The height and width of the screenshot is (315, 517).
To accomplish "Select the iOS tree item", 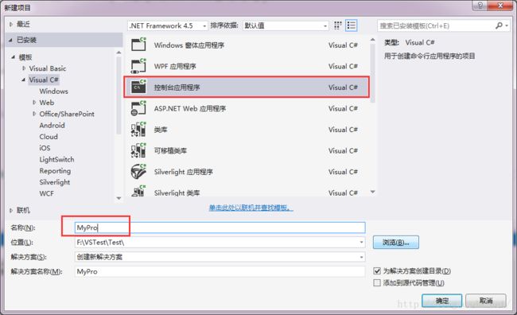I will [45, 148].
